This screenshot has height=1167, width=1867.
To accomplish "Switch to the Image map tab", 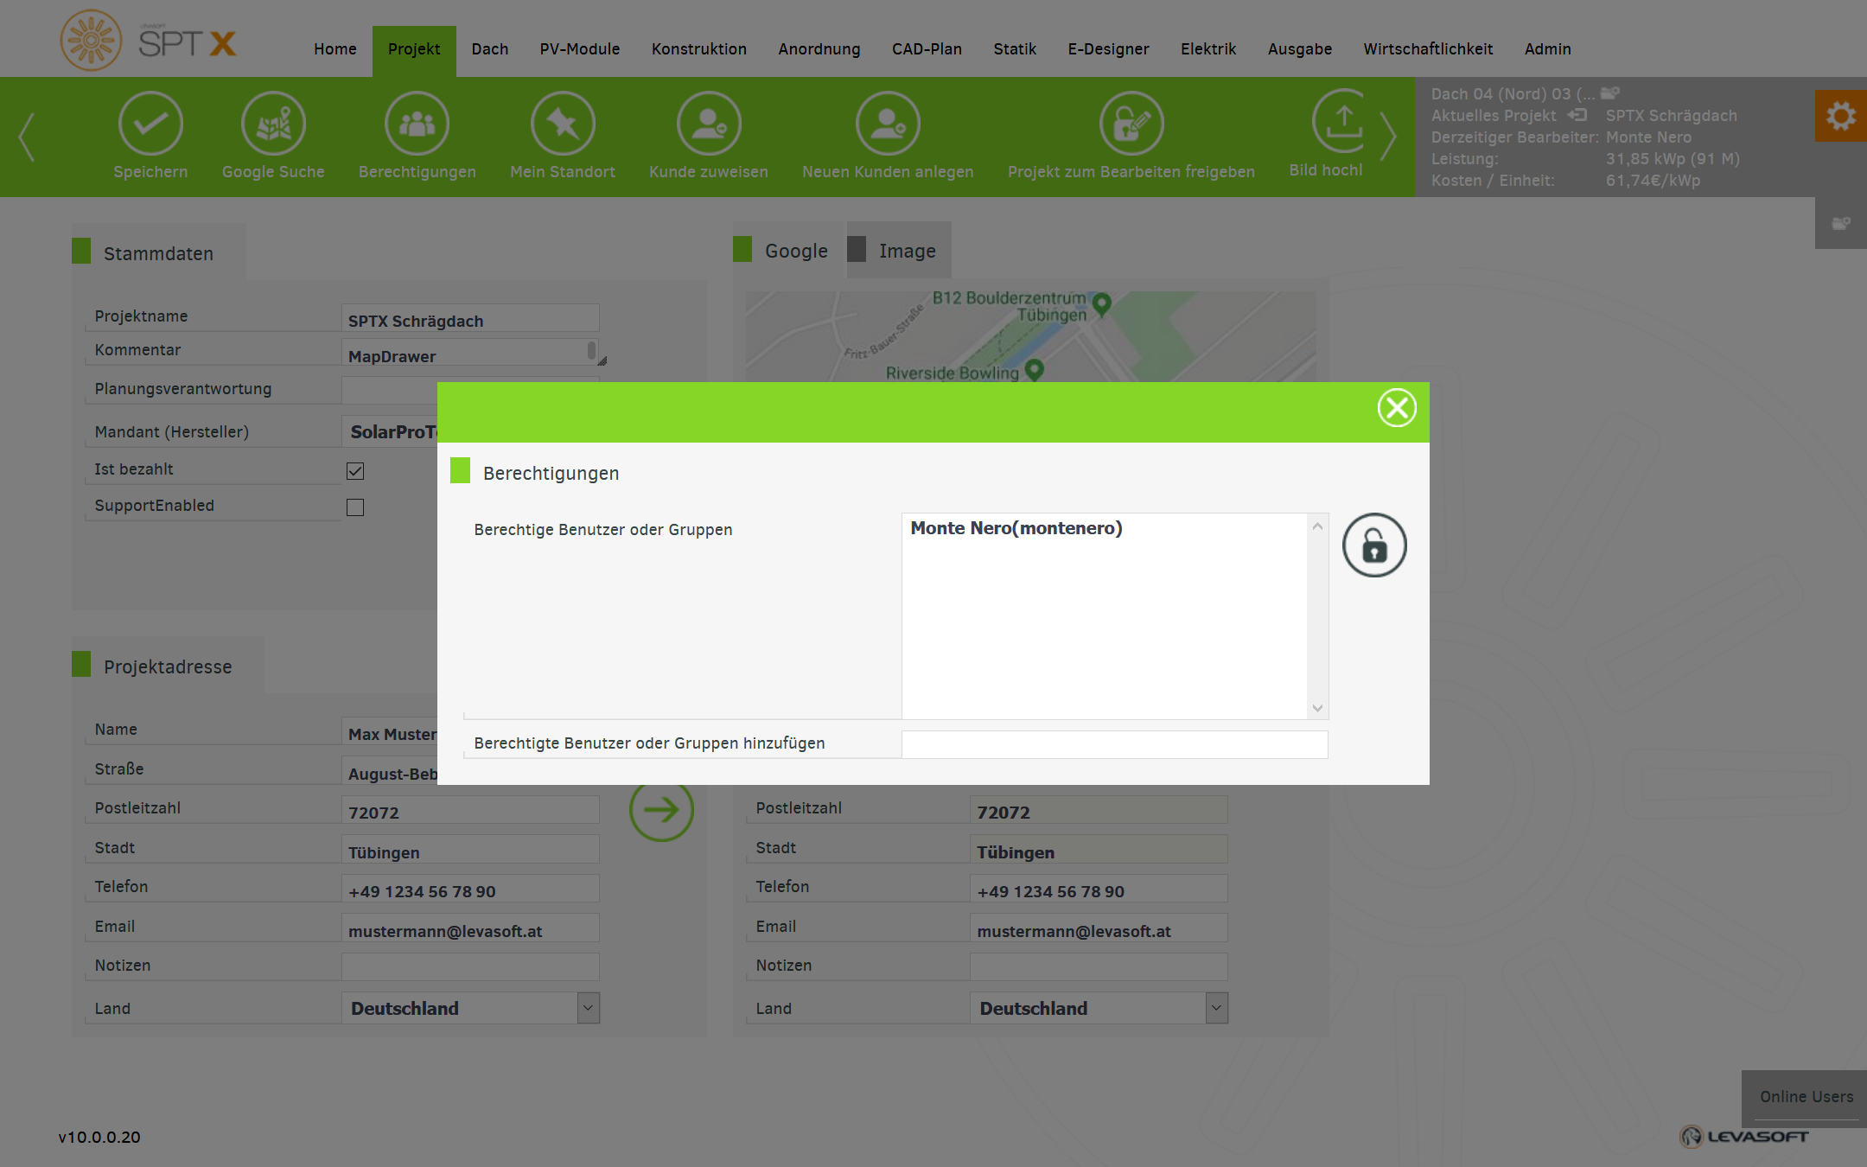I will pyautogui.click(x=906, y=252).
